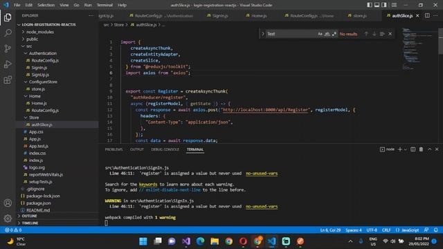This screenshot has width=443, height=249.
Task: Open the Extensions view
Action: click(8, 80)
